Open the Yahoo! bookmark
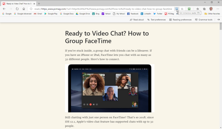 click(x=106, y=14)
